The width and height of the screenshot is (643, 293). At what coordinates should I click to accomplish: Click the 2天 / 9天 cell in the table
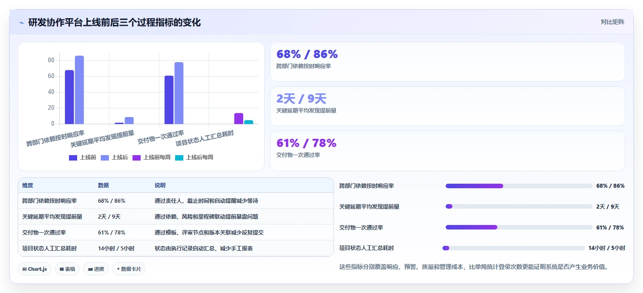pos(109,216)
